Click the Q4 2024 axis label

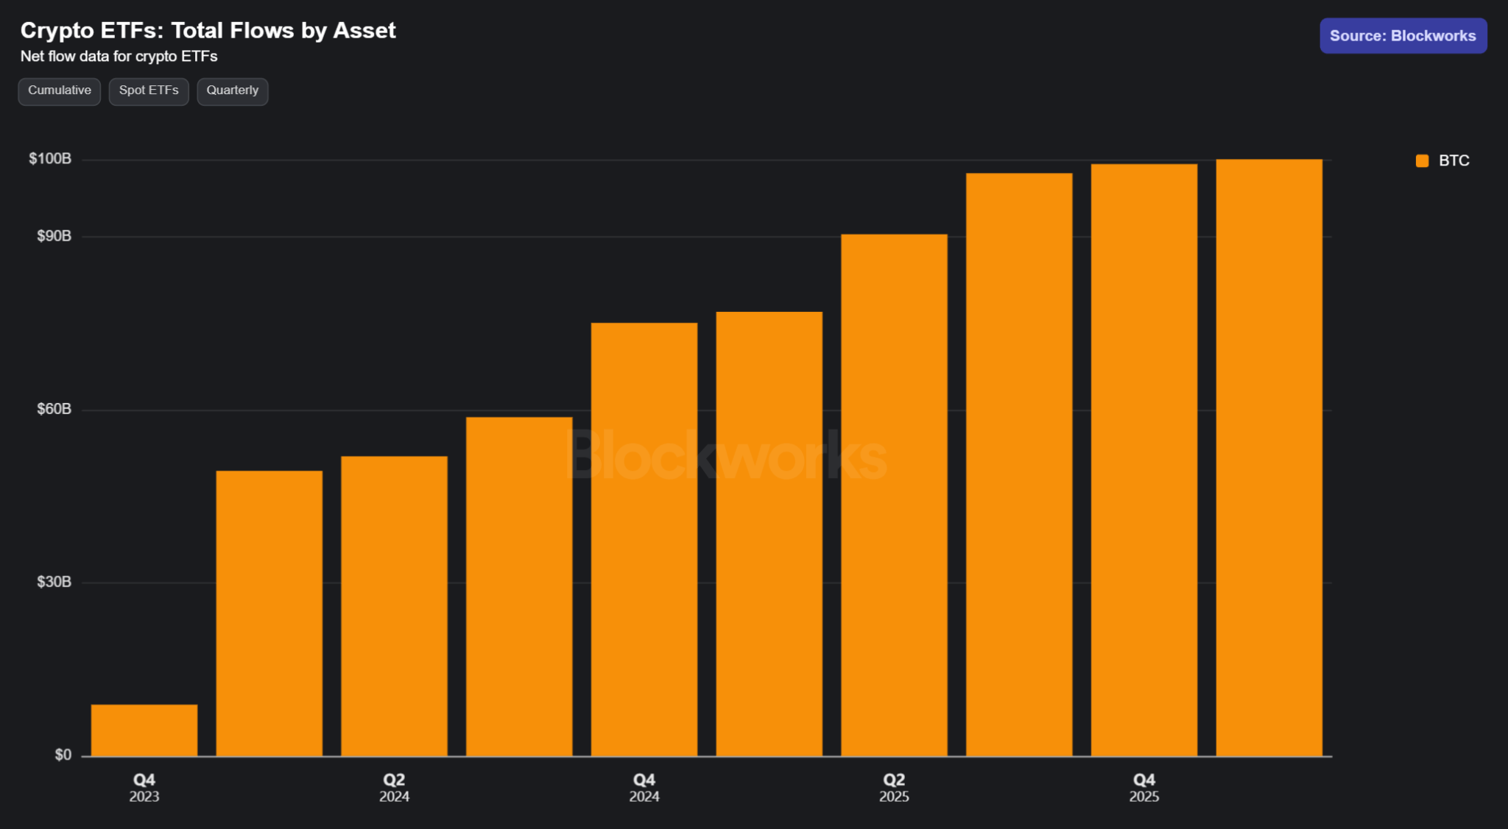pos(644,787)
